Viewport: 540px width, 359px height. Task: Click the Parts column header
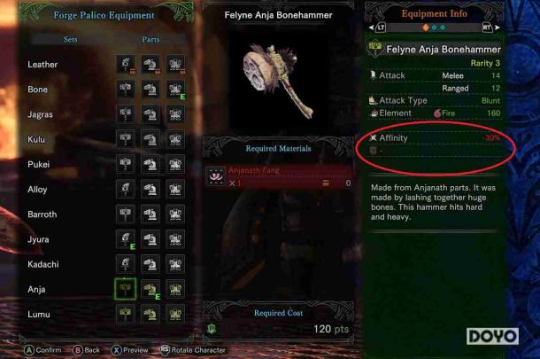150,39
